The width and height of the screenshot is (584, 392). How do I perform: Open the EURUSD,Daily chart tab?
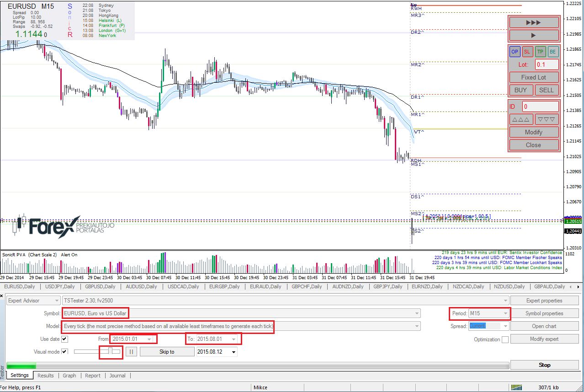coord(20,286)
